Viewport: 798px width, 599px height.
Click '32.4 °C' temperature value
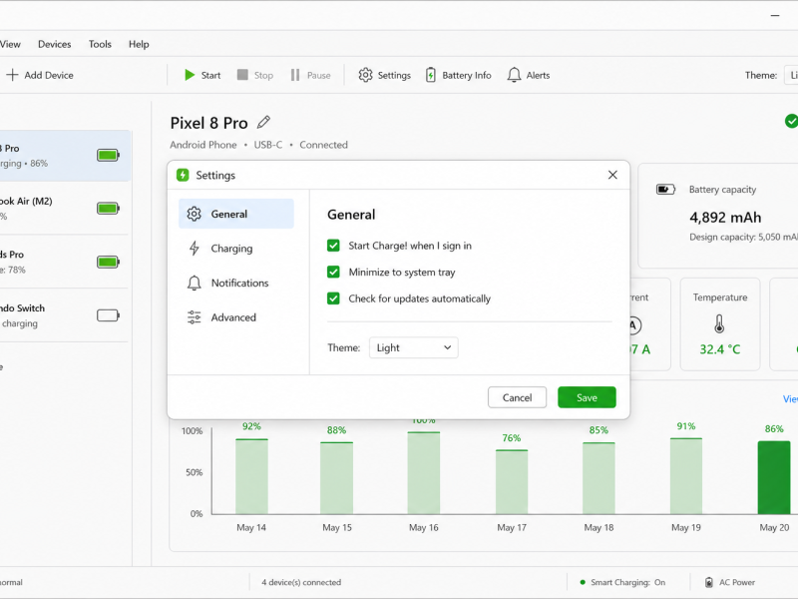point(719,349)
